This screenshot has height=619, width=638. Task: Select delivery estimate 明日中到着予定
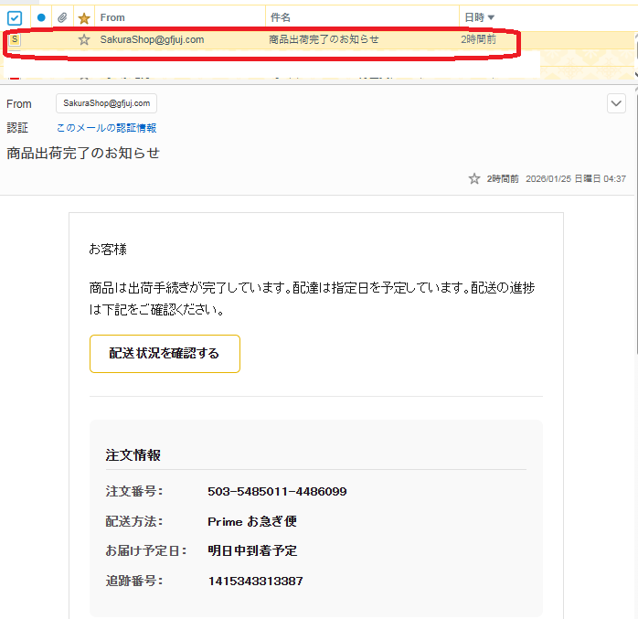coord(252,550)
